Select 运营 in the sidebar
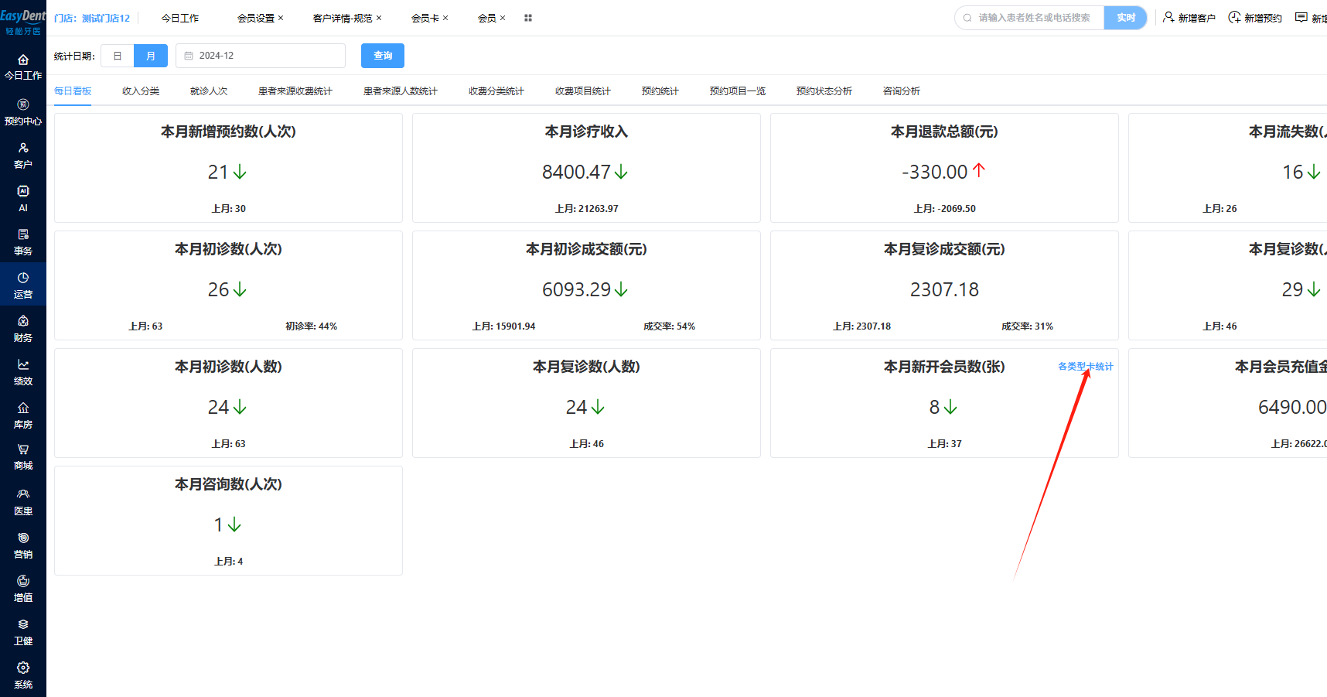This screenshot has width=1327, height=697. click(x=23, y=285)
